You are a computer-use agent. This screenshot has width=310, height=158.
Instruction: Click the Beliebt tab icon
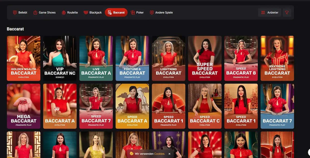point(15,12)
